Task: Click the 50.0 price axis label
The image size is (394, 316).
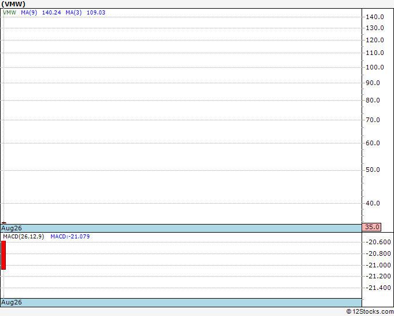Action: click(373, 170)
